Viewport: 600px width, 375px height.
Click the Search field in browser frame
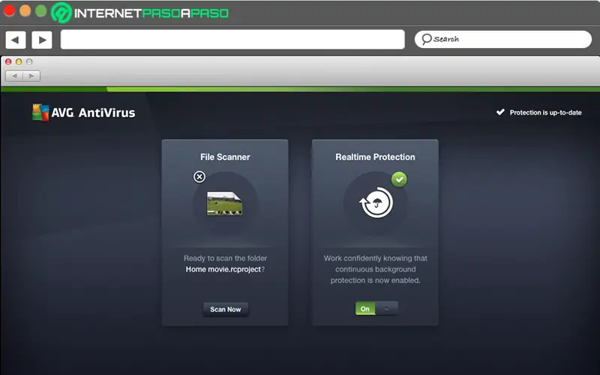502,39
